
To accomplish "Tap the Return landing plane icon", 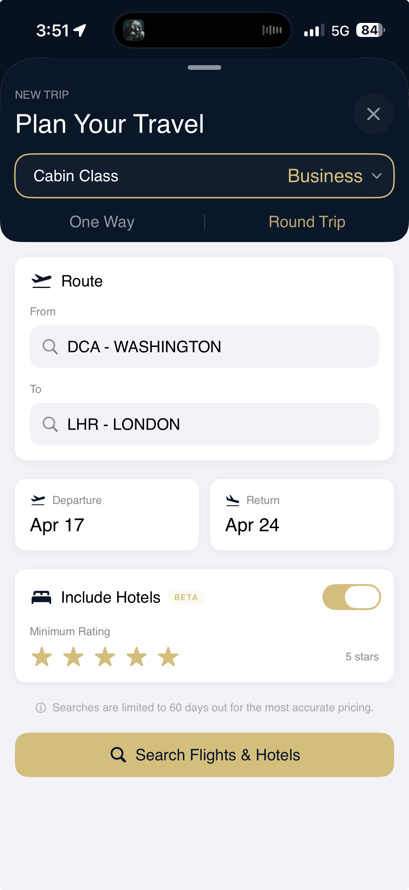I will click(x=233, y=500).
